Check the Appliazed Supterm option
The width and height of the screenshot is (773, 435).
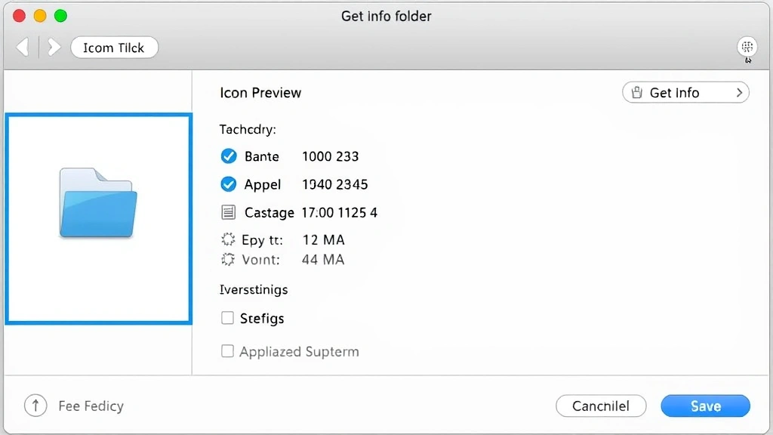[228, 351]
